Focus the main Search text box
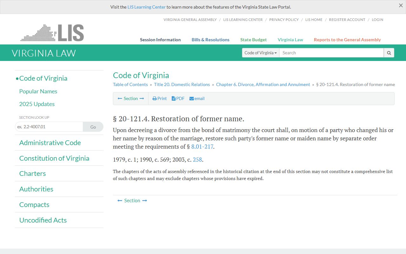Viewport: 406px width, 254px height. [x=331, y=53]
